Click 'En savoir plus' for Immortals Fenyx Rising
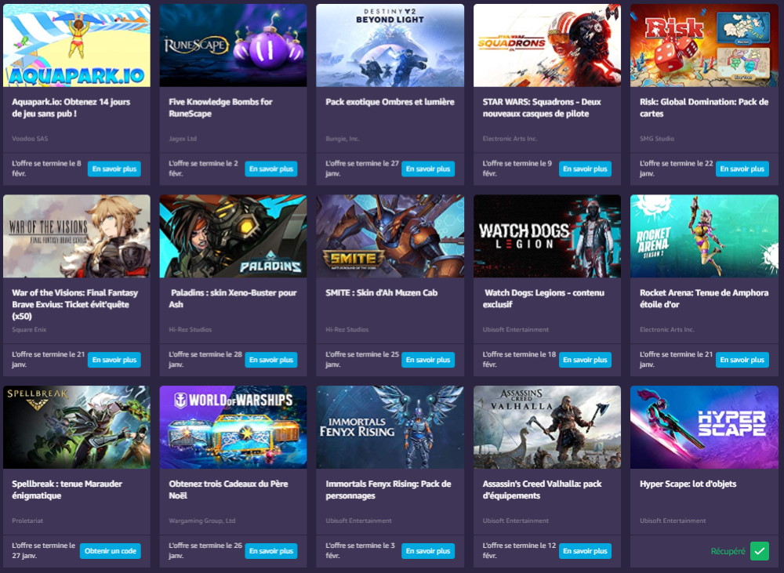The image size is (784, 573). click(428, 551)
